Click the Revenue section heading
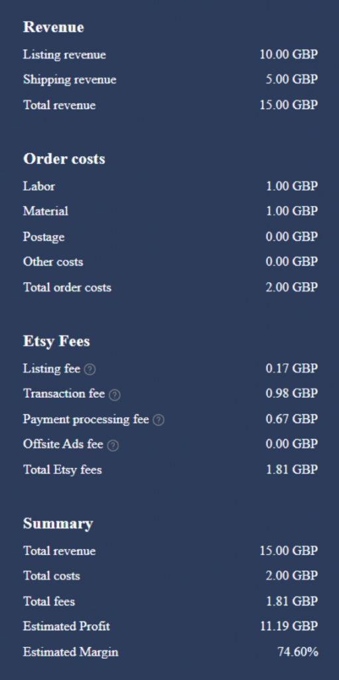This screenshot has width=339, height=680. [53, 27]
